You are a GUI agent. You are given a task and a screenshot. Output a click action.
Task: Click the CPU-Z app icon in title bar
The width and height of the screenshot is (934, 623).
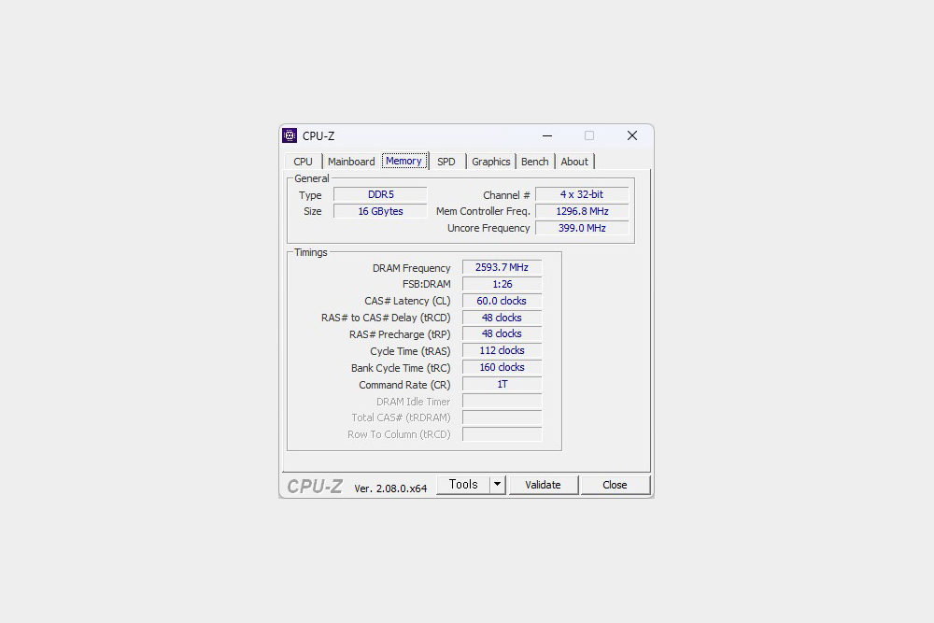point(290,135)
